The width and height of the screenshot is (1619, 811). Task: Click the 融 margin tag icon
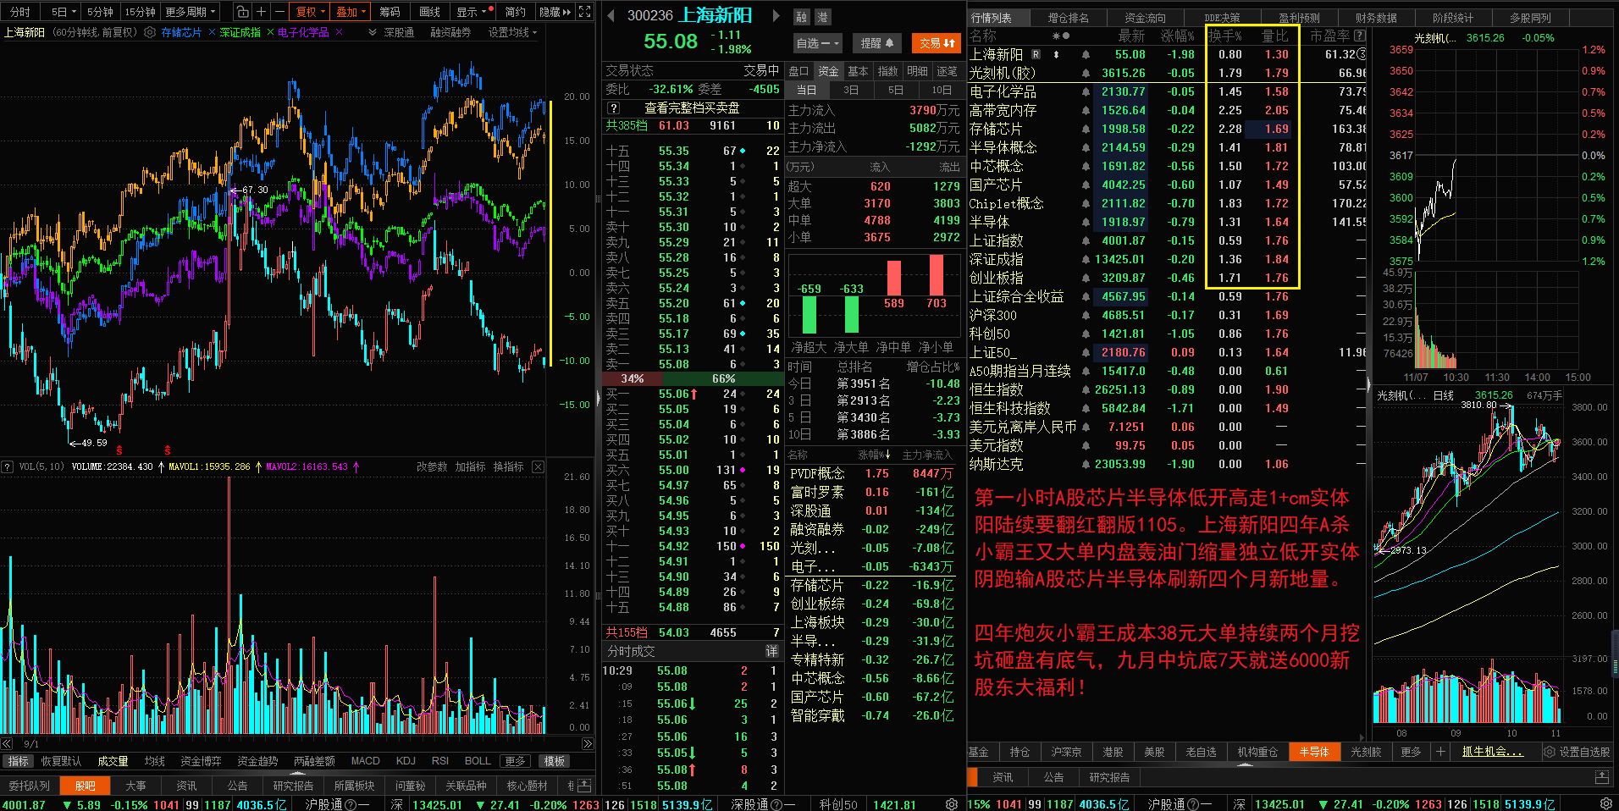[802, 17]
